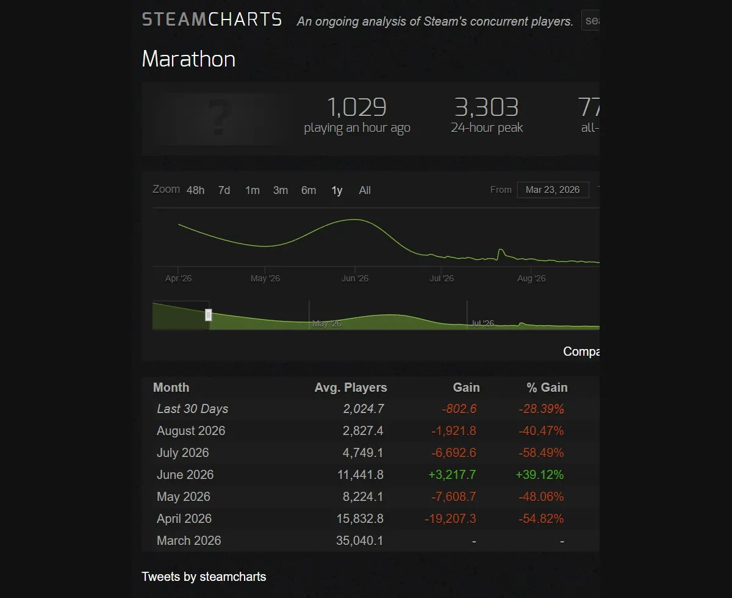Click the Month column header

(171, 387)
